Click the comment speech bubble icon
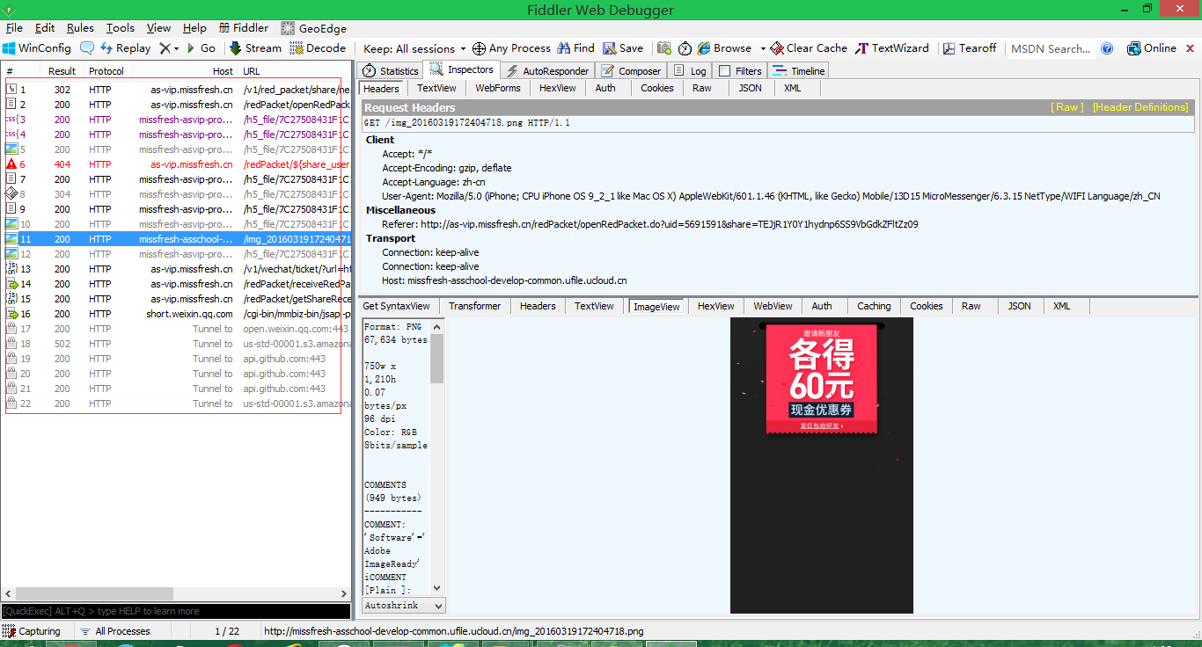1202x647 pixels. pos(87,48)
